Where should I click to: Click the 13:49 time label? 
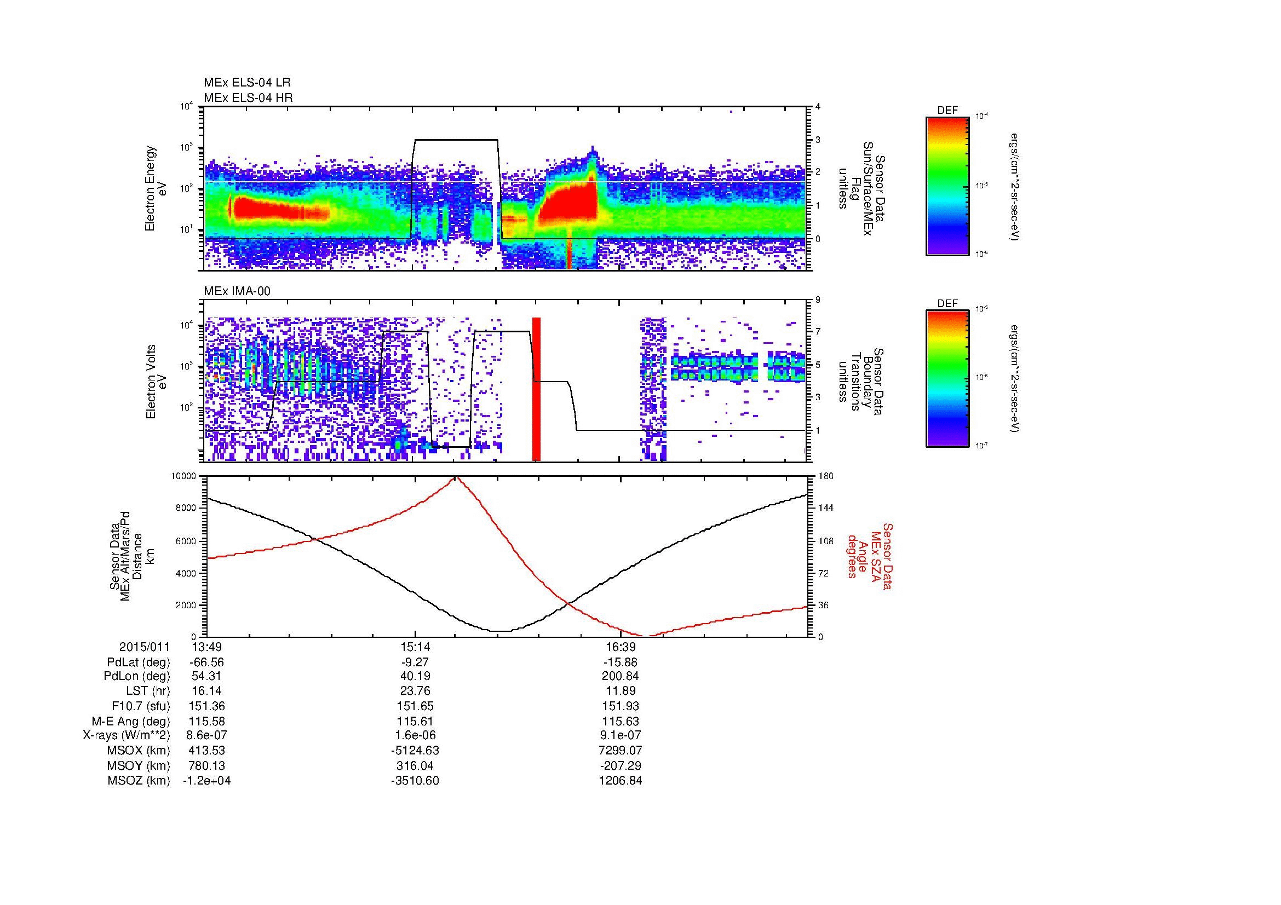point(207,647)
